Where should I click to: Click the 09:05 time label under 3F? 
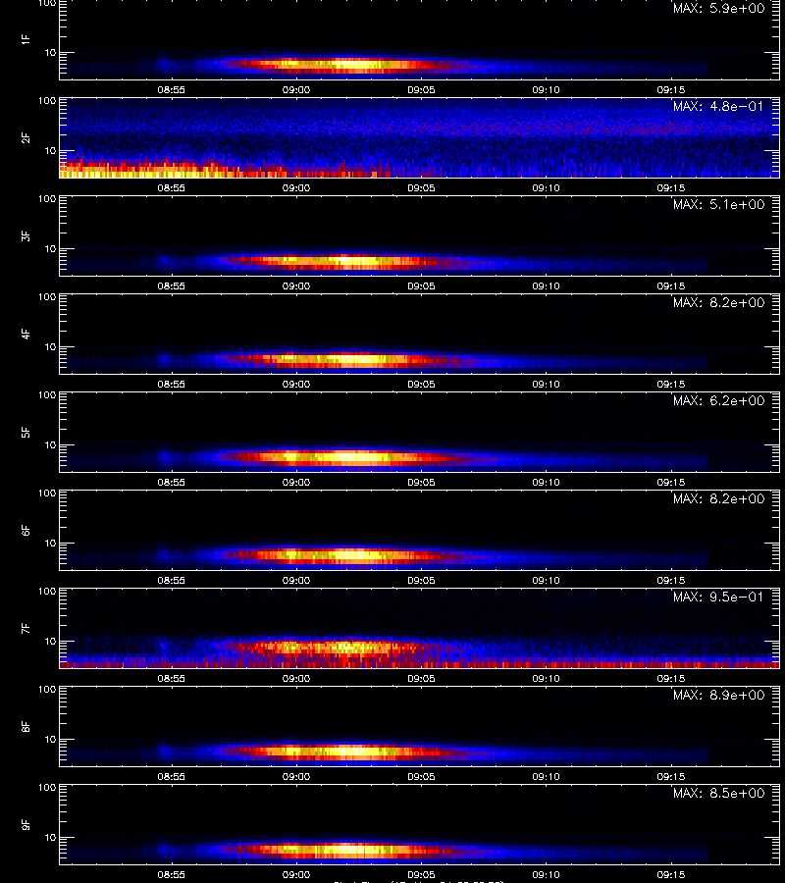(x=421, y=286)
